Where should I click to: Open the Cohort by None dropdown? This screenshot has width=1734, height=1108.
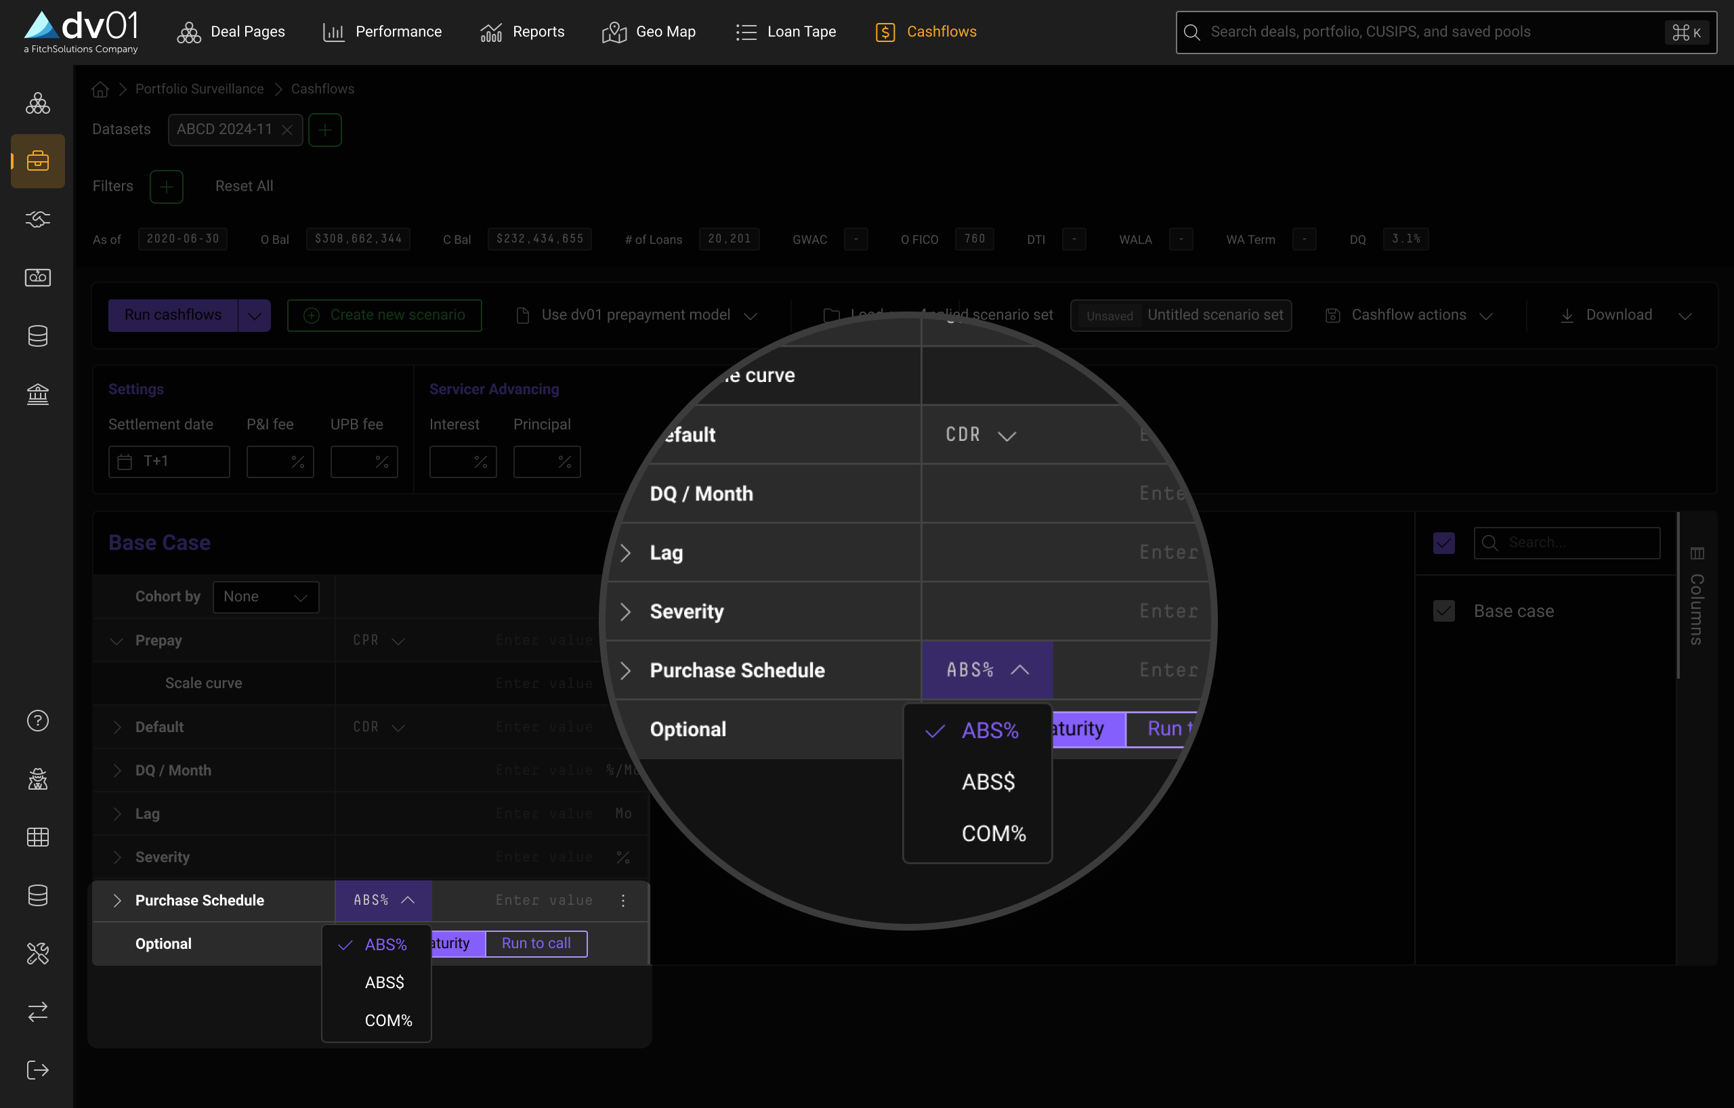[265, 597]
